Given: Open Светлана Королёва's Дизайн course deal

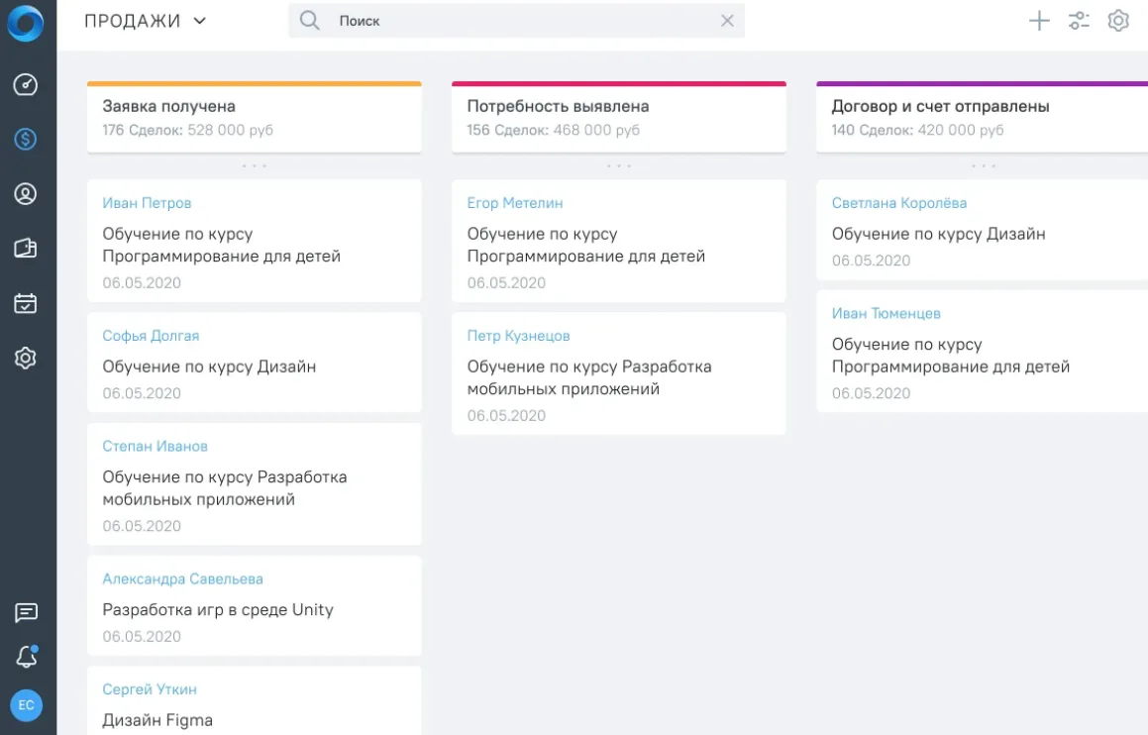Looking at the screenshot, I should (939, 234).
